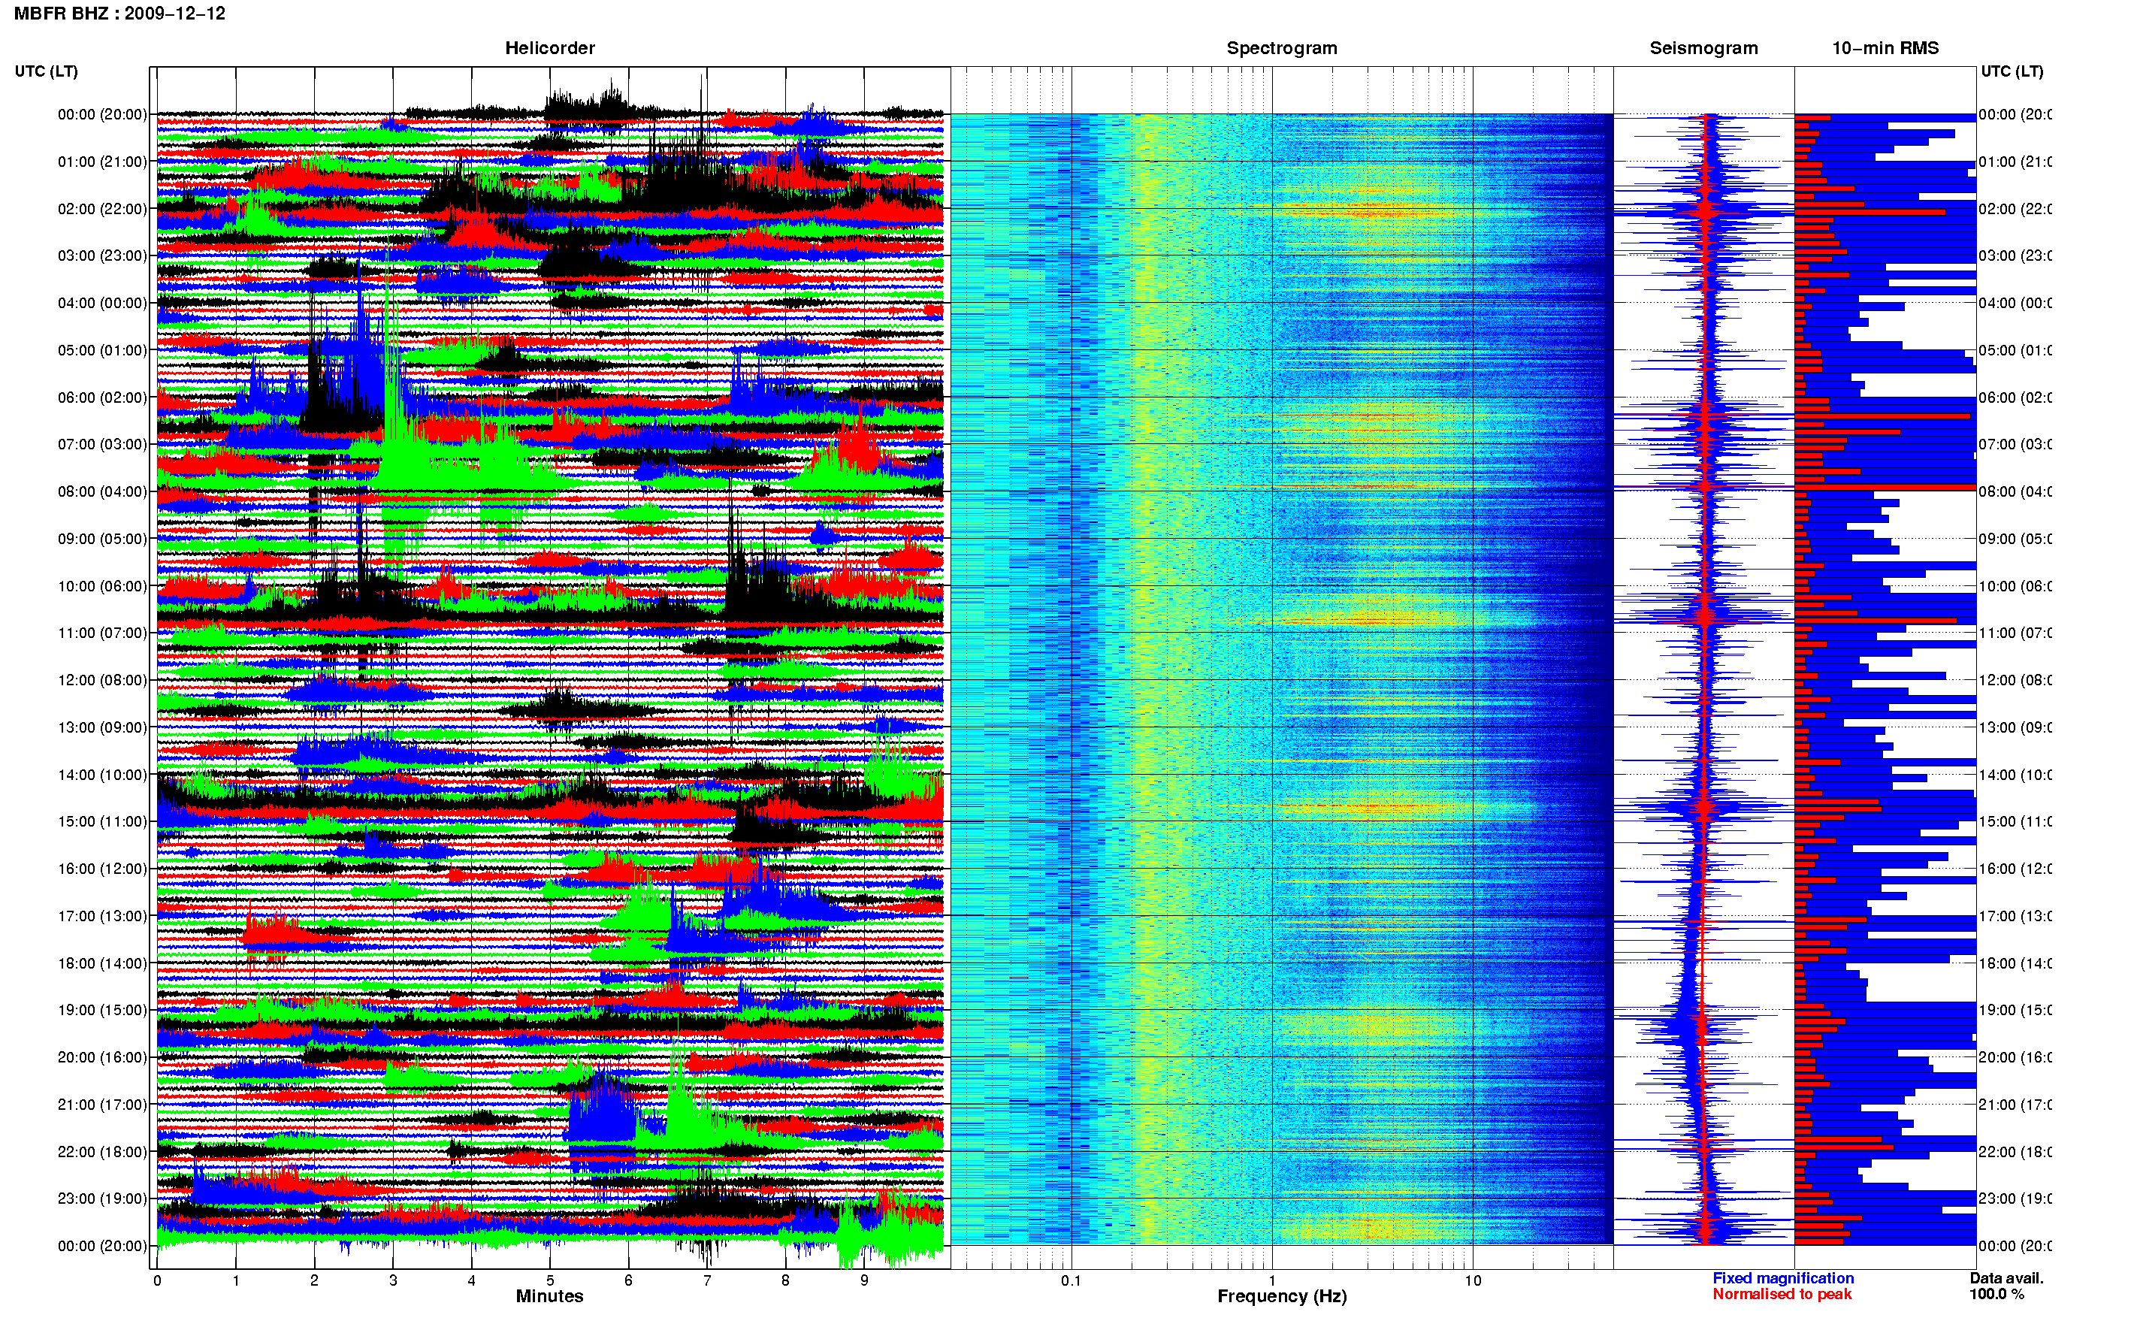Click the left 20:00 (16:00) time label
The image size is (2137, 1336).
(102, 1056)
